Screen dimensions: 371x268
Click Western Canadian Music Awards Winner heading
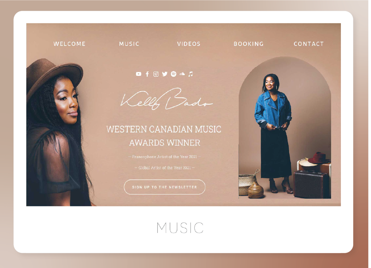(x=164, y=136)
